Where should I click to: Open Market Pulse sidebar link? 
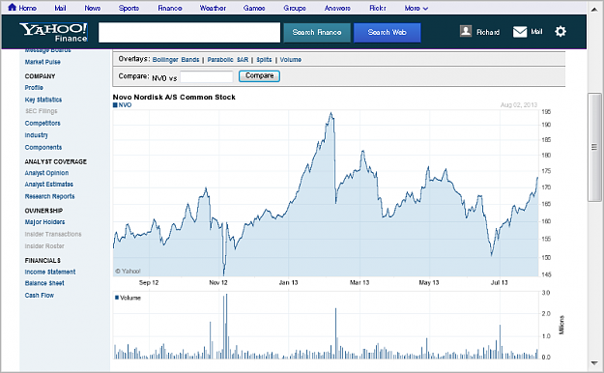tap(43, 62)
